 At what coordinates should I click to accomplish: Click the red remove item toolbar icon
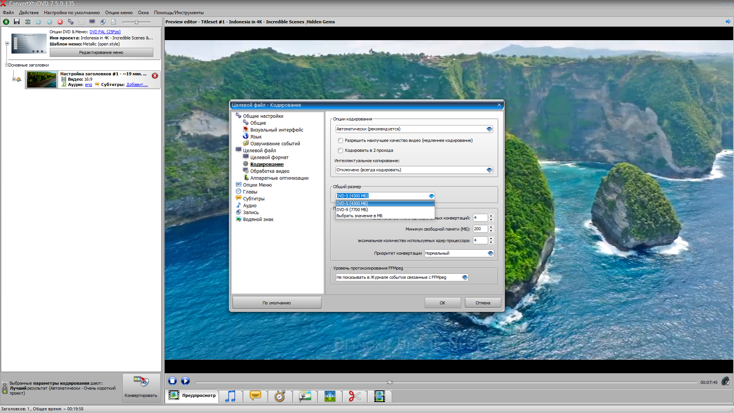point(60,22)
